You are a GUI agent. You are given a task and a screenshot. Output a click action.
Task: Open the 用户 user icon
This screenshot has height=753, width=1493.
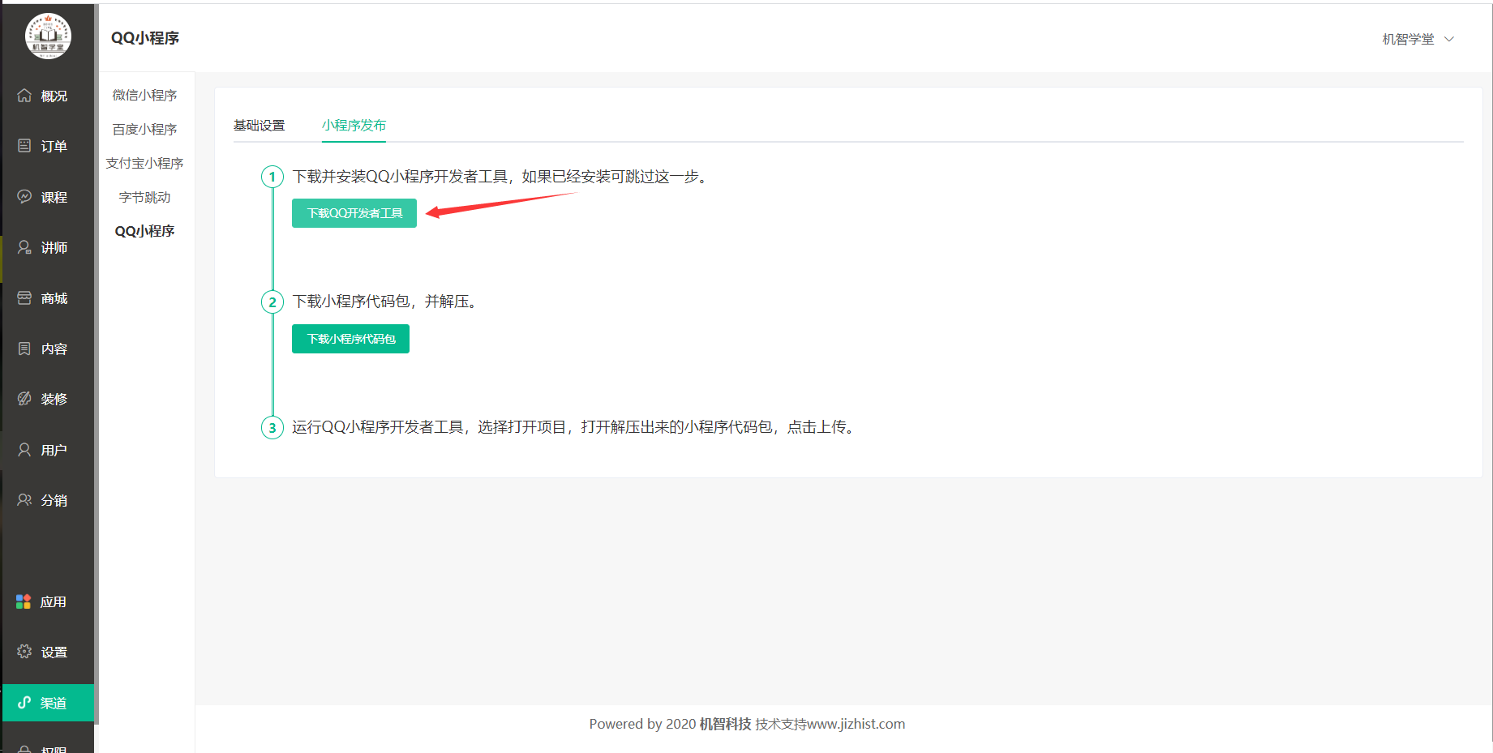(x=24, y=450)
